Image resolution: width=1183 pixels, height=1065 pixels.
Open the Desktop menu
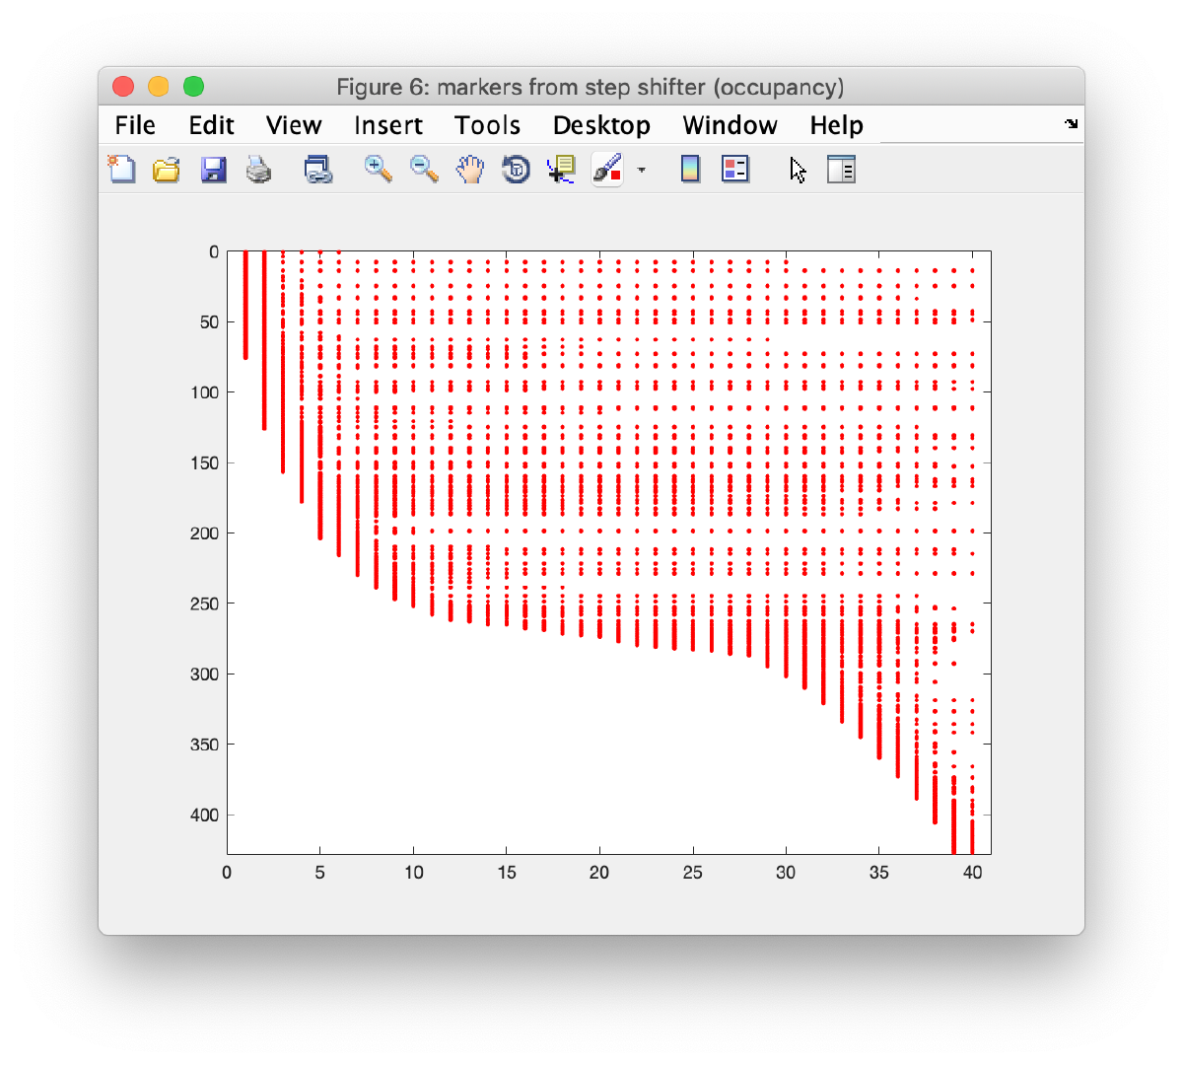point(601,125)
